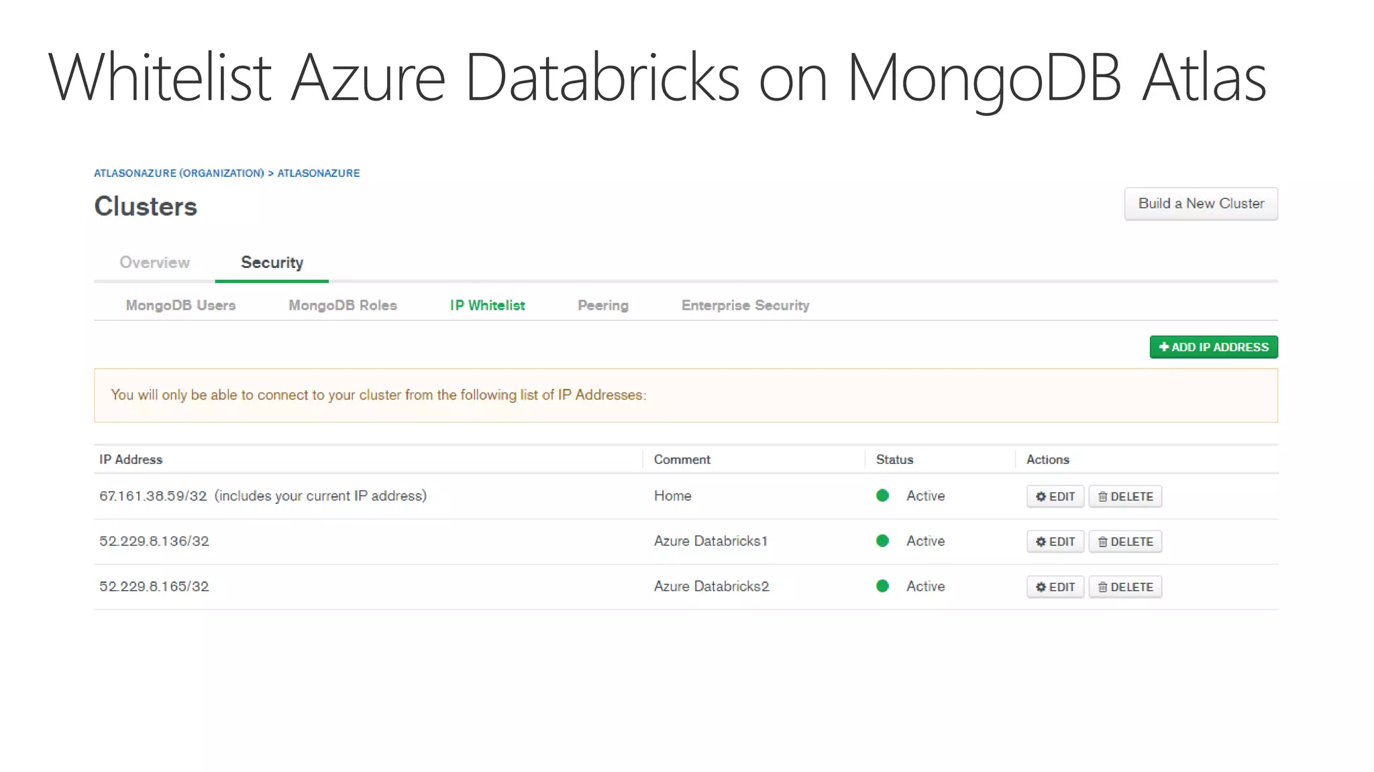Open the MongoDB Roles sub-tab
The image size is (1374, 772).
tap(342, 306)
